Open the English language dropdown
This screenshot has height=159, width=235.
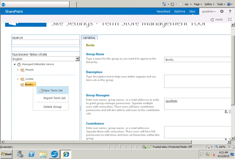[46, 59]
